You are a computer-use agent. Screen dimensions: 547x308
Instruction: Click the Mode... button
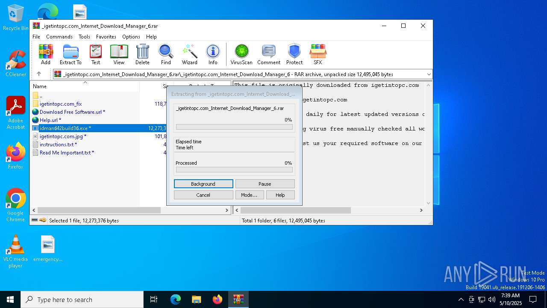pyautogui.click(x=249, y=195)
